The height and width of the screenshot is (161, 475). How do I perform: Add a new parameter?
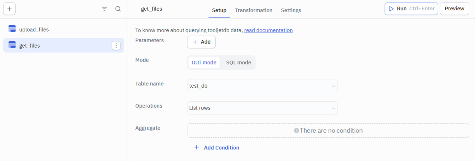pos(201,42)
